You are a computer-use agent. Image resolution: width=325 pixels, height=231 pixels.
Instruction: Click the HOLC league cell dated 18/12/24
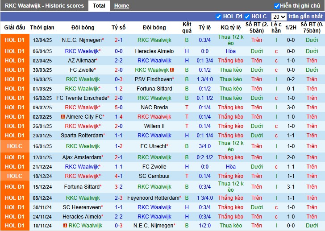coord(15,176)
